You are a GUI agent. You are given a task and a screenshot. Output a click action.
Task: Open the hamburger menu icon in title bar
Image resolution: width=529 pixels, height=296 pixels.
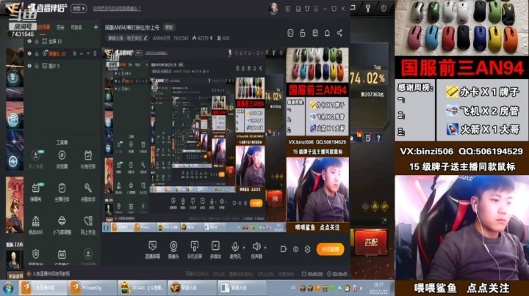[x=316, y=9]
